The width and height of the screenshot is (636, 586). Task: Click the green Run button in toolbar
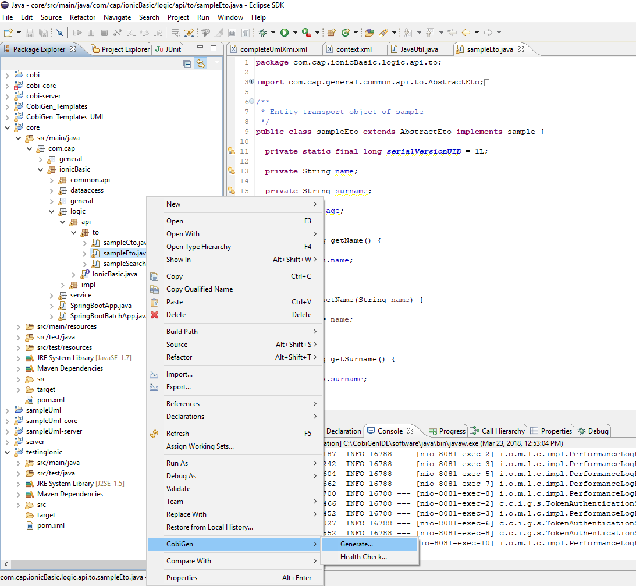coord(285,33)
